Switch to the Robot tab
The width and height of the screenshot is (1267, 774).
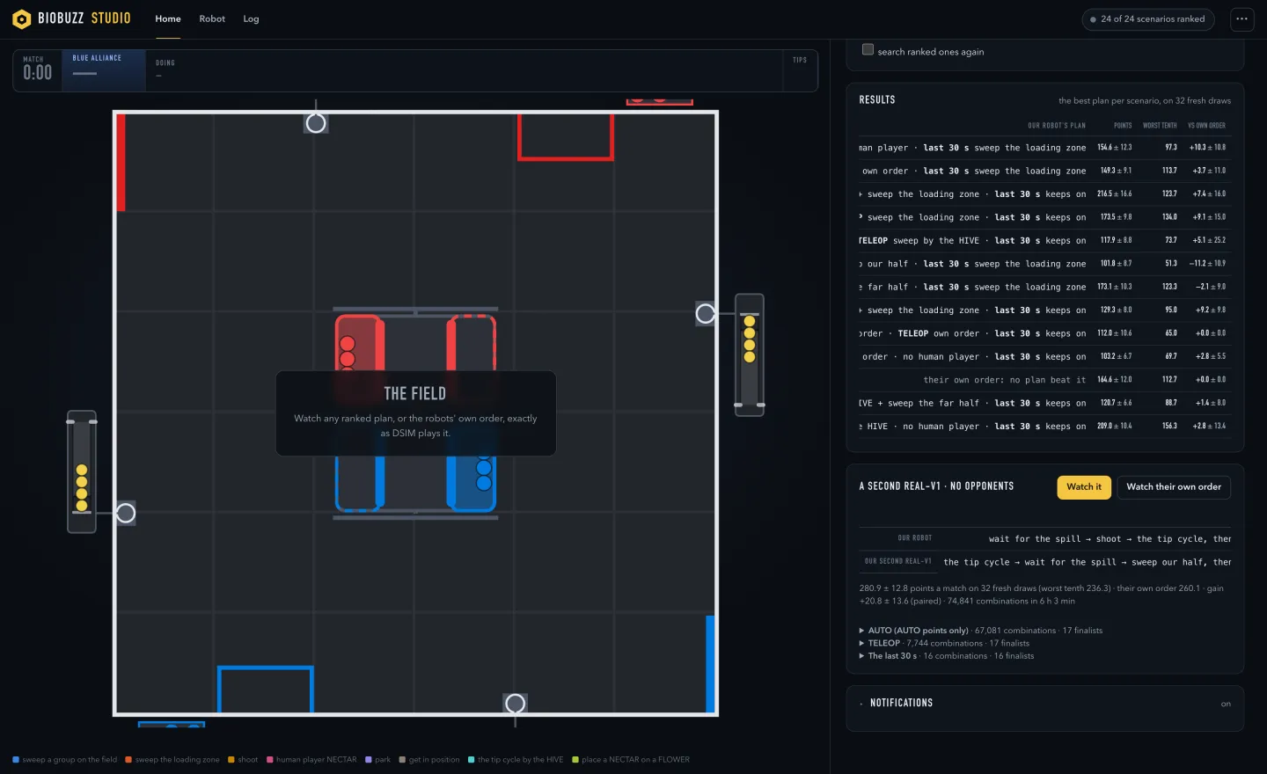coord(212,18)
